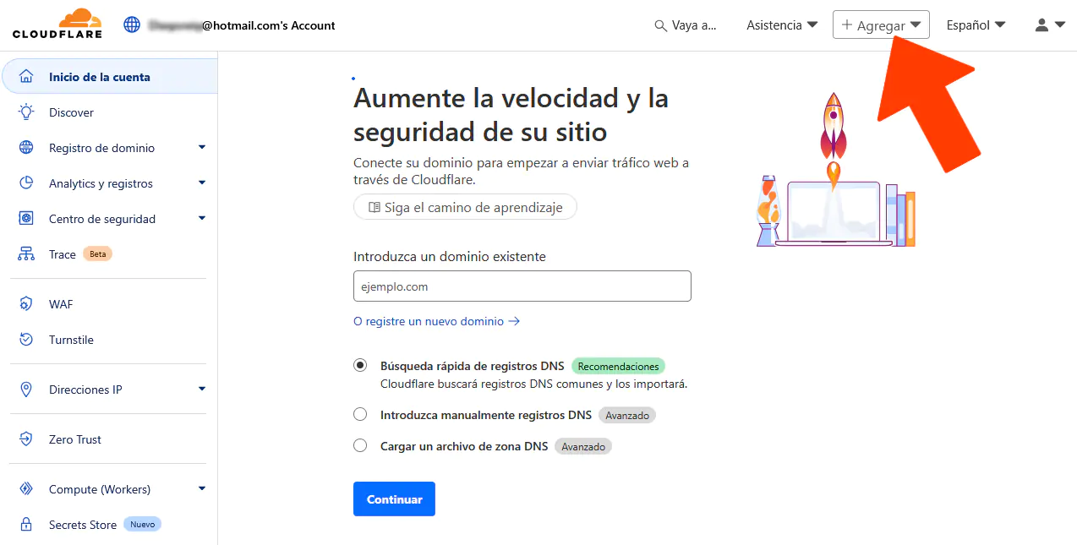The width and height of the screenshot is (1077, 545).
Task: Select Búsqueda rápida de registros DNS
Action: click(360, 364)
